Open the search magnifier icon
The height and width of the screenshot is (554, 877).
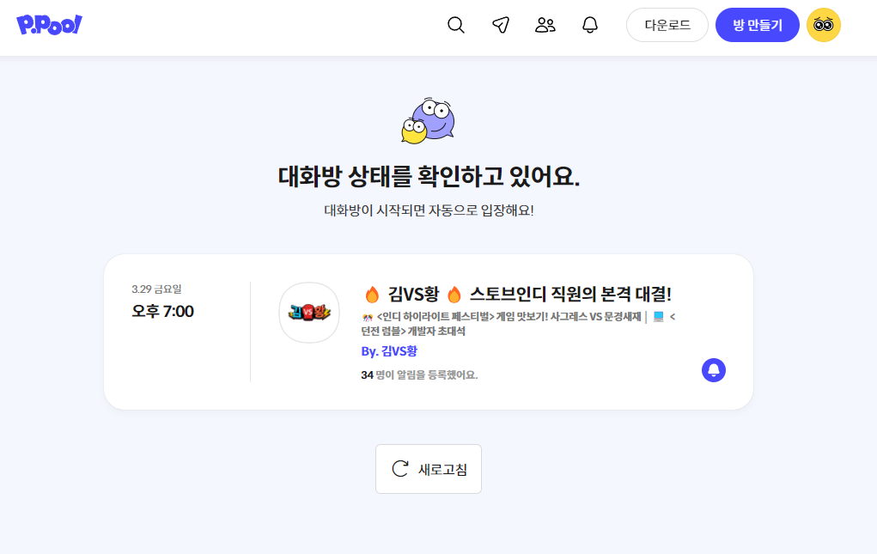tap(456, 25)
